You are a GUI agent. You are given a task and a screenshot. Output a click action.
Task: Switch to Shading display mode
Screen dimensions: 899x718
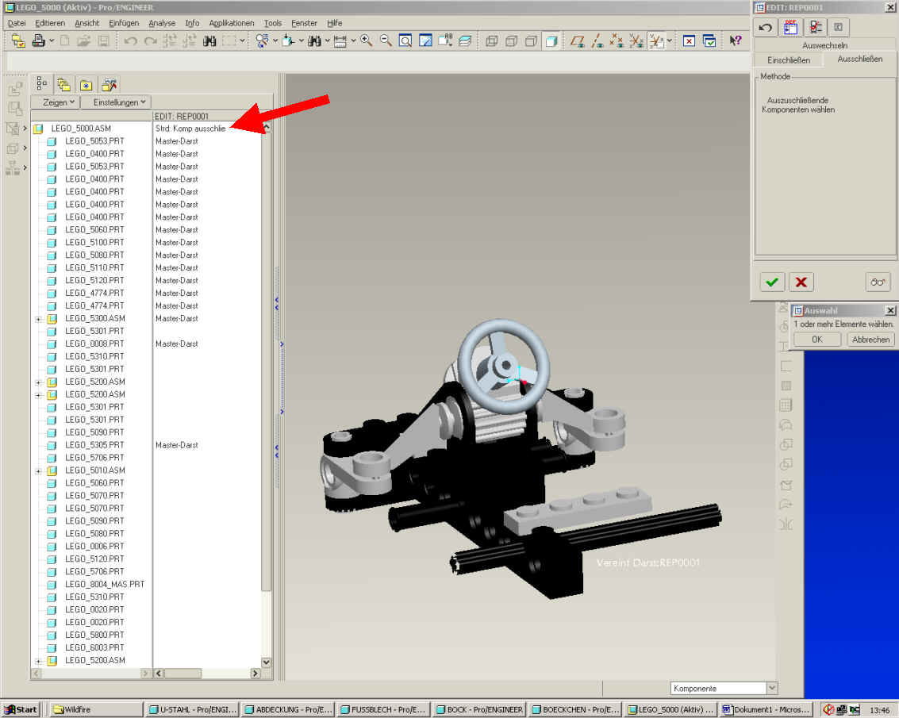tap(551, 40)
